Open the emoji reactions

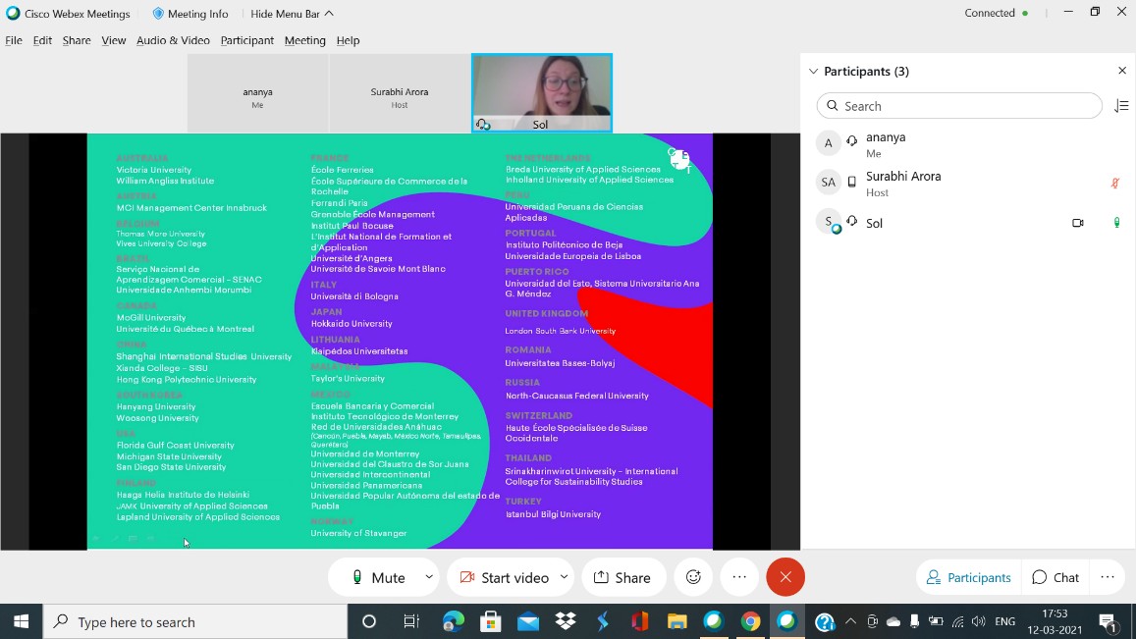[x=693, y=577]
